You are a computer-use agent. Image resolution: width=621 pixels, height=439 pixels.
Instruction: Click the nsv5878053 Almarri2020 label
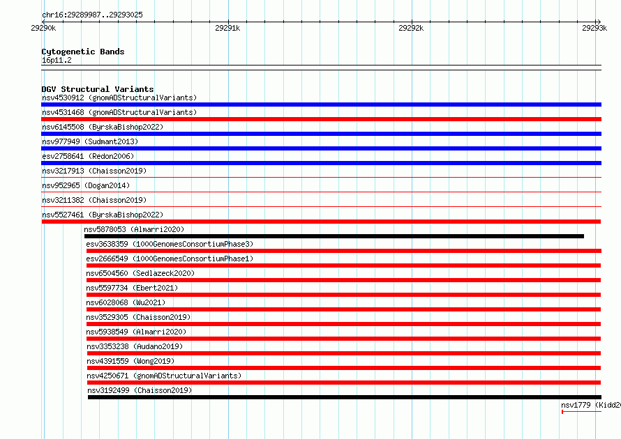[x=134, y=229]
